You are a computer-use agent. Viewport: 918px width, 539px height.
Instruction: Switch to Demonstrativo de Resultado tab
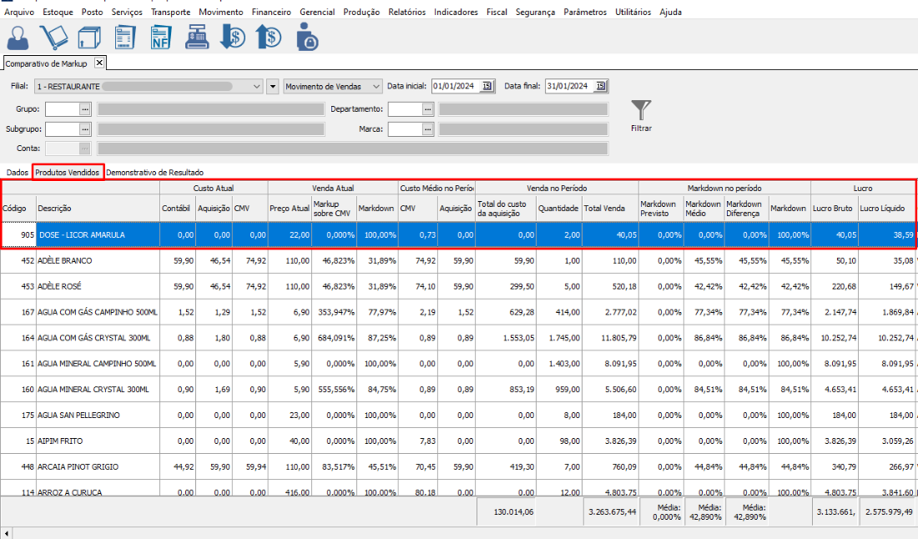(x=154, y=172)
